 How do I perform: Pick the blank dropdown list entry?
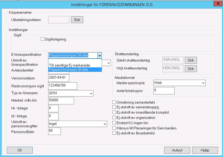coord(75,61)
